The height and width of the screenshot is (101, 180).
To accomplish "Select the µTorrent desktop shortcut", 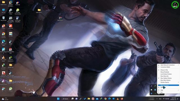I will (11, 89).
